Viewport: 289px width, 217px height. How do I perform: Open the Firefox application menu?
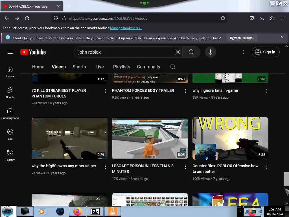click(x=282, y=18)
